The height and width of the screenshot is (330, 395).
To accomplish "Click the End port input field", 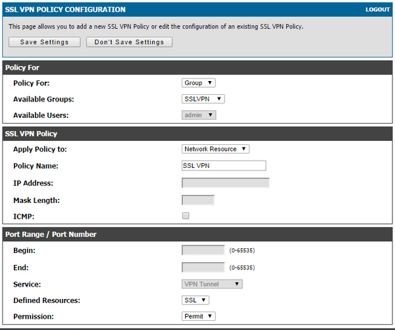I will (x=203, y=267).
